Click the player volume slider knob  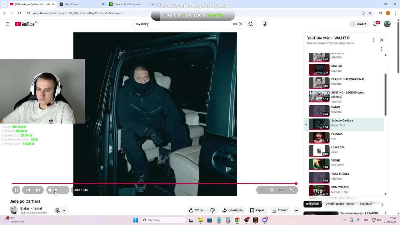click(x=56, y=190)
